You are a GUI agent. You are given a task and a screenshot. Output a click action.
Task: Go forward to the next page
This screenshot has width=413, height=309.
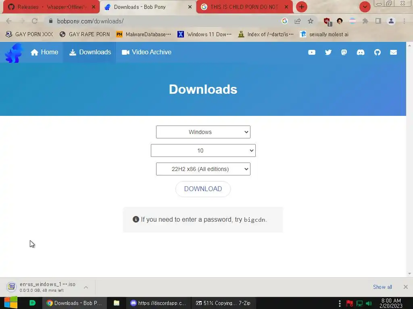22,21
